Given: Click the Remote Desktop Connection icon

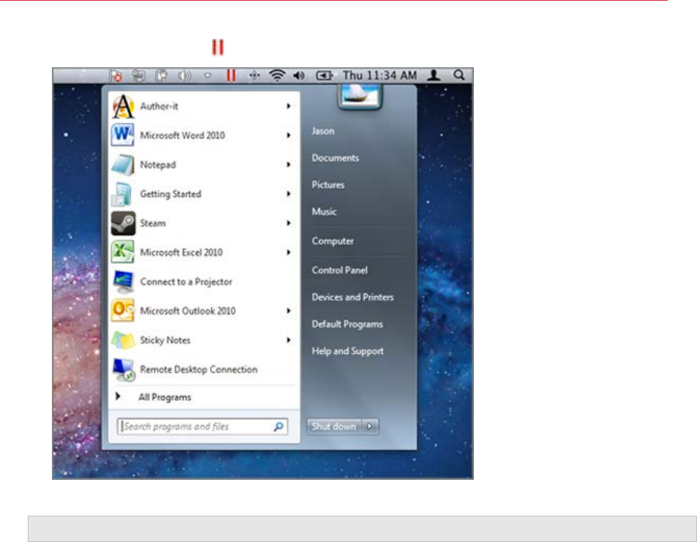Looking at the screenshot, I should tap(124, 370).
